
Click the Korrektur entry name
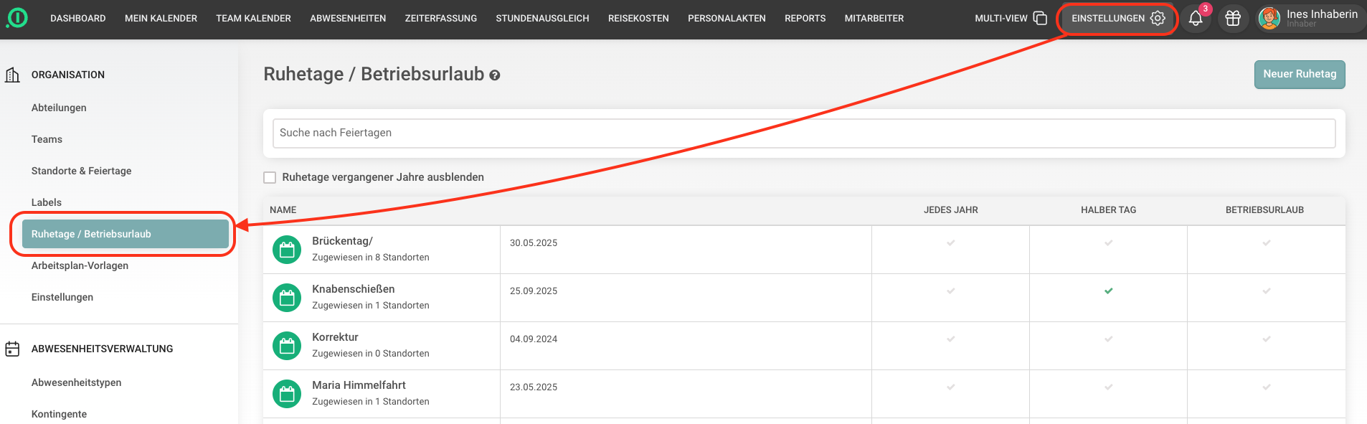coord(335,337)
